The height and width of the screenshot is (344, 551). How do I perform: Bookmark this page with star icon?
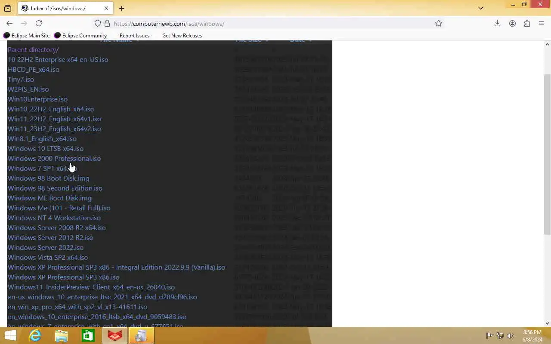pyautogui.click(x=439, y=24)
